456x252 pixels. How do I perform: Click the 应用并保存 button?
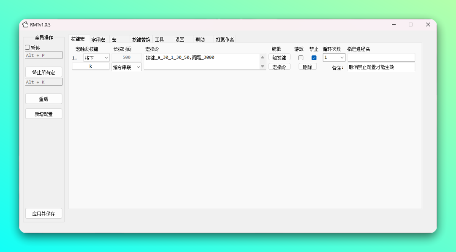pyautogui.click(x=43, y=214)
